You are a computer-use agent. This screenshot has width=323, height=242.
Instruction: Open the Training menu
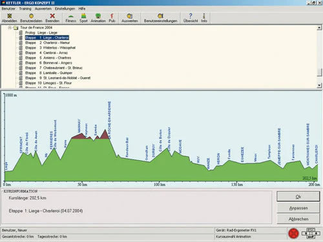click(x=25, y=8)
